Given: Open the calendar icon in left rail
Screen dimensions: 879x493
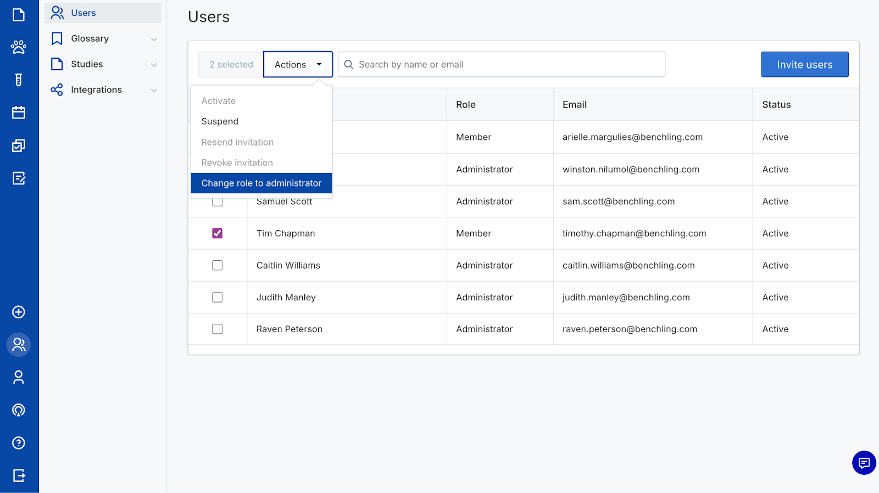Looking at the screenshot, I should coord(19,113).
